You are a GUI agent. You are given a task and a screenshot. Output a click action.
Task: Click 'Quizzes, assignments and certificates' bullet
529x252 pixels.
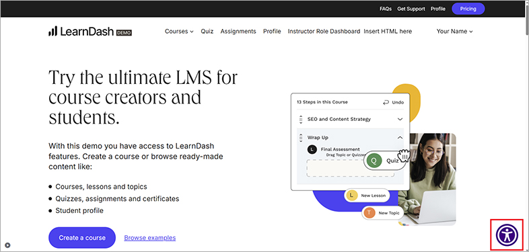coord(117,199)
